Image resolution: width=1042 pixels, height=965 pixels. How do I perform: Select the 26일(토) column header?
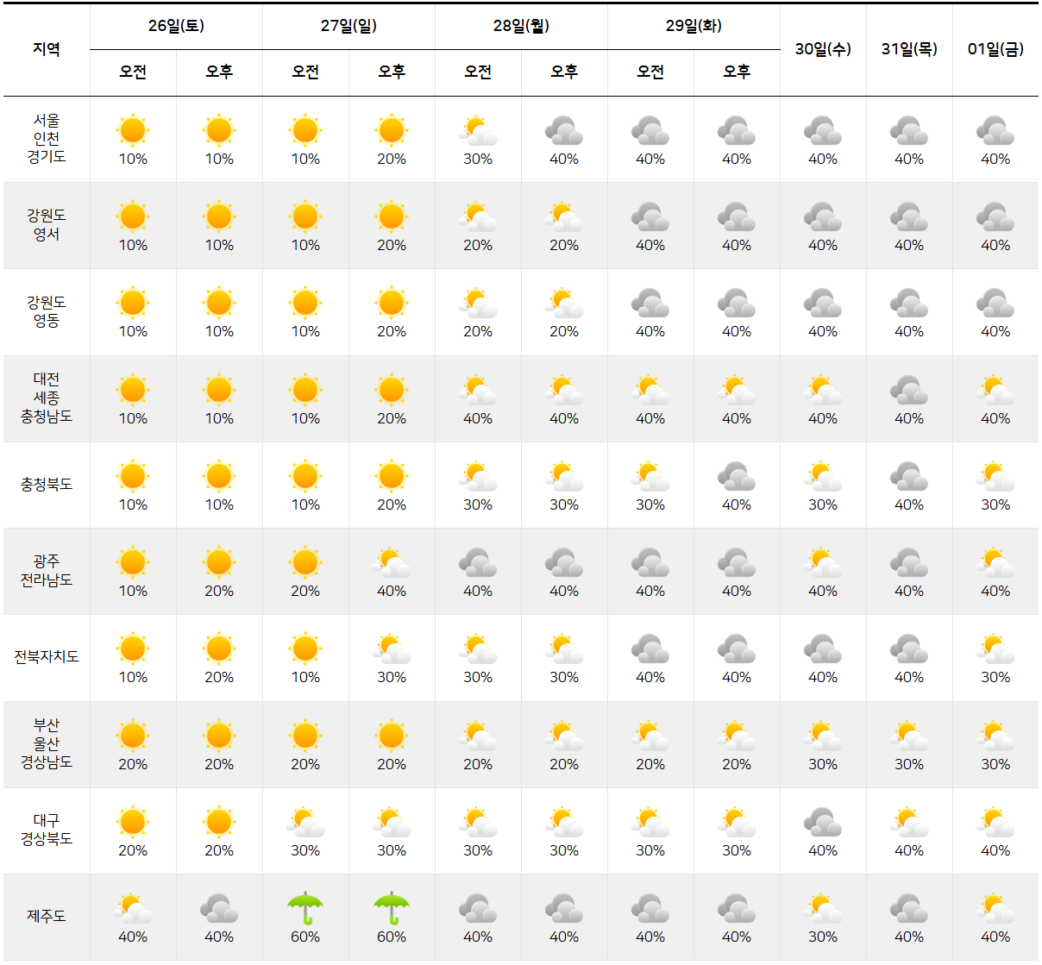tap(176, 26)
